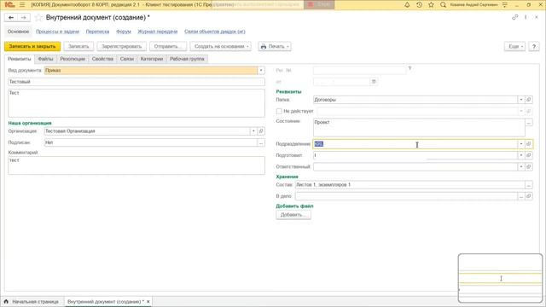Click document title field Тестовый
The width and height of the screenshot is (546, 307).
[136, 82]
